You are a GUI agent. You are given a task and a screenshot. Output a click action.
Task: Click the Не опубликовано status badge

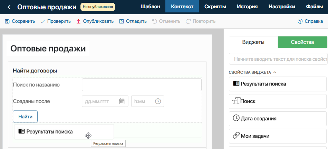coord(98,7)
